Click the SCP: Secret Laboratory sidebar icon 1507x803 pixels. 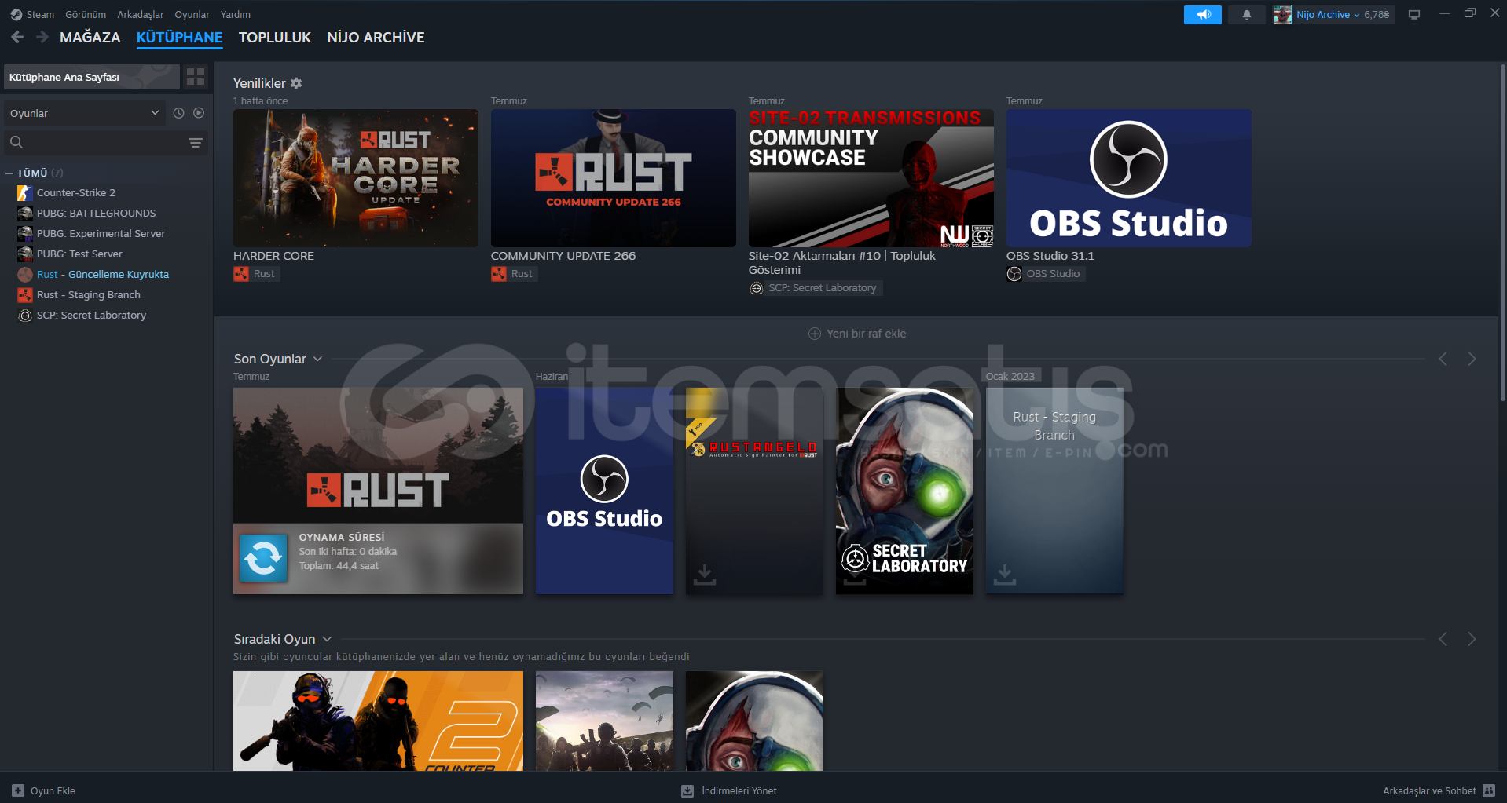(x=25, y=315)
